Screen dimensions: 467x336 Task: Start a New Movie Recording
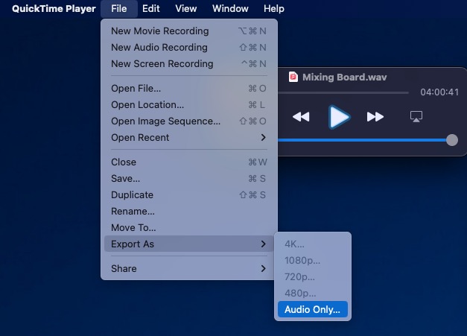189,31
